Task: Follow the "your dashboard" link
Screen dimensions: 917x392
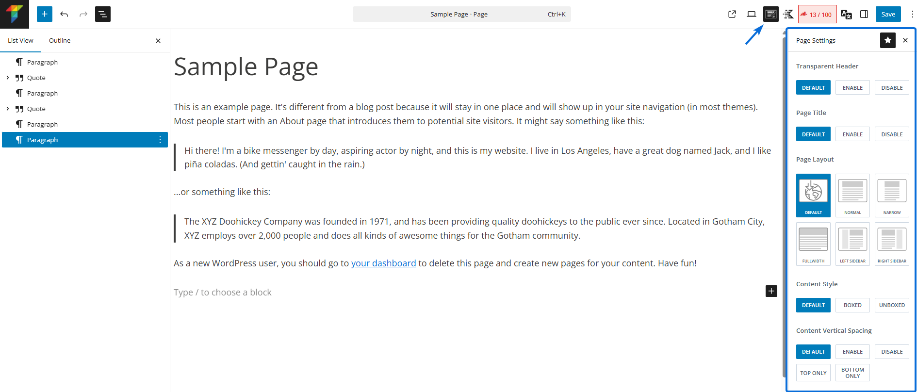Action: pyautogui.click(x=383, y=263)
